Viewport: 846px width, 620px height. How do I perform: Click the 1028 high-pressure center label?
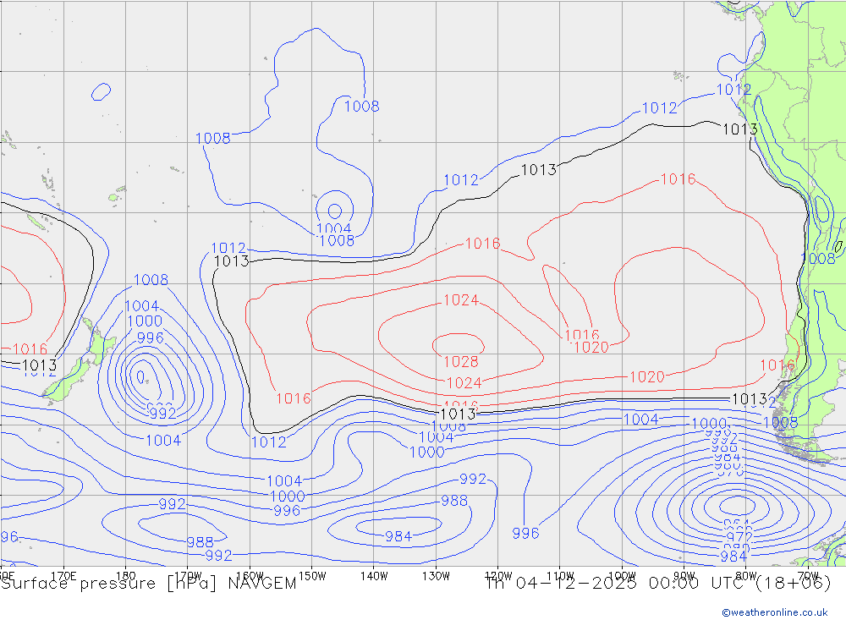[461, 361]
